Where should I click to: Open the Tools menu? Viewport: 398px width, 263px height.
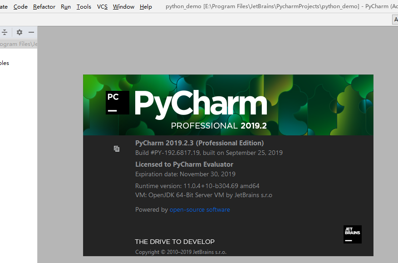[84, 7]
